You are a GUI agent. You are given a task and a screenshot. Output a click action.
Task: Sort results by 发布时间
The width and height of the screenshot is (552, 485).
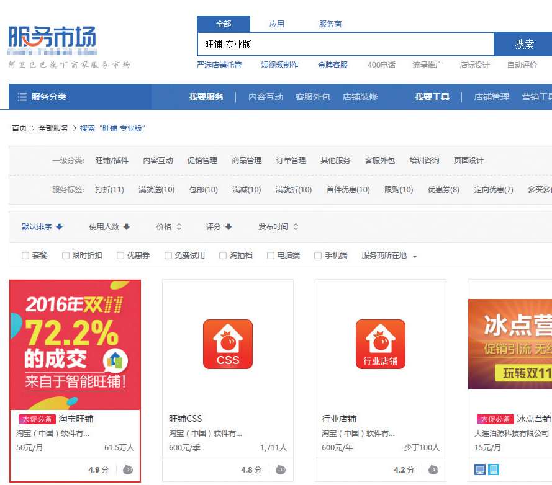pyautogui.click(x=278, y=227)
